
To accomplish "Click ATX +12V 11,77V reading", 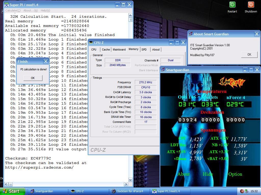I will [x=239, y=139].
